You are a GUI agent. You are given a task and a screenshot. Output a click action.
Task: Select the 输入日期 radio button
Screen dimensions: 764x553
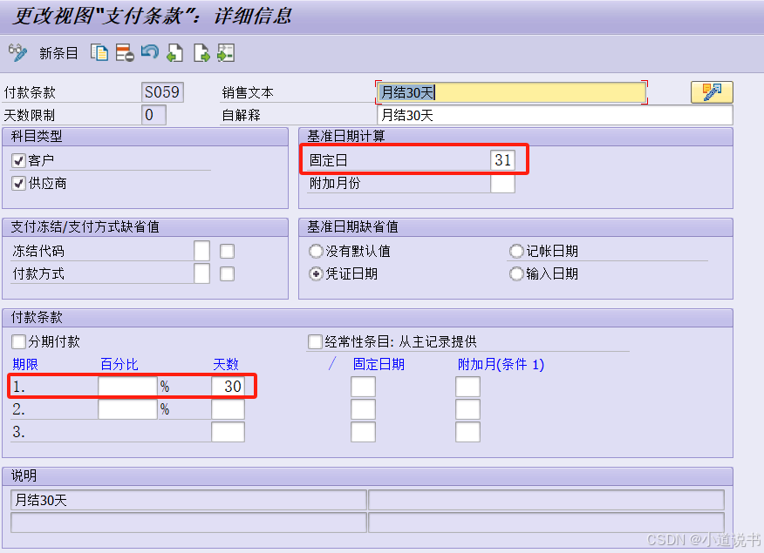coord(516,273)
